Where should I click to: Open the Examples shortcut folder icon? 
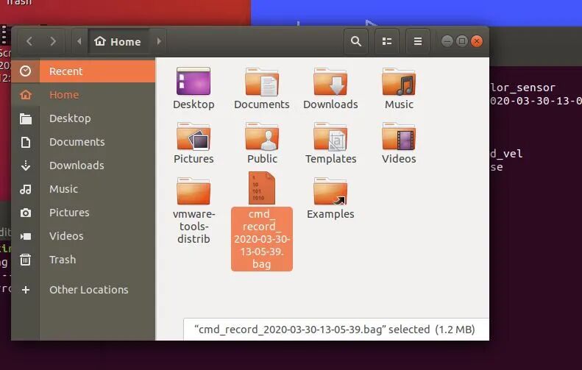click(x=330, y=191)
